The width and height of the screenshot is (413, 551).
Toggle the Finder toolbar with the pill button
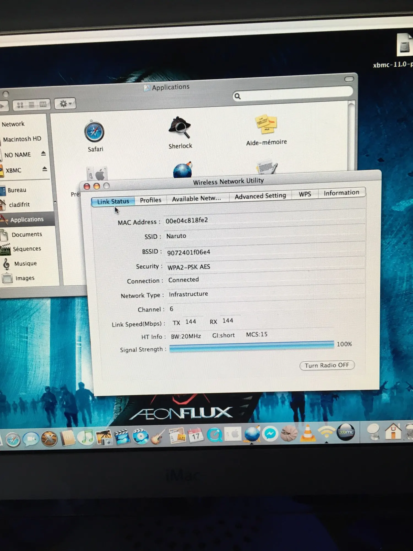tap(349, 79)
